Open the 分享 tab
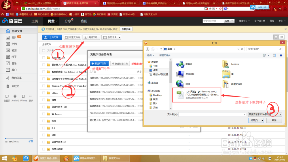Viewport: 288px width, 162px height. pyautogui.click(x=68, y=21)
